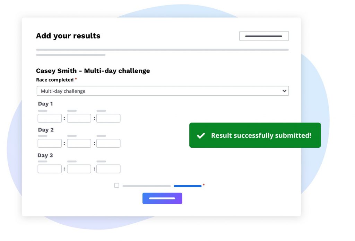The height and width of the screenshot is (241, 355).
Task: Click the blue link beside the checkbox
Action: (188, 186)
